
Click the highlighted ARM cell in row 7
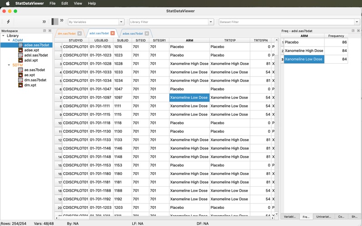(x=189, y=98)
